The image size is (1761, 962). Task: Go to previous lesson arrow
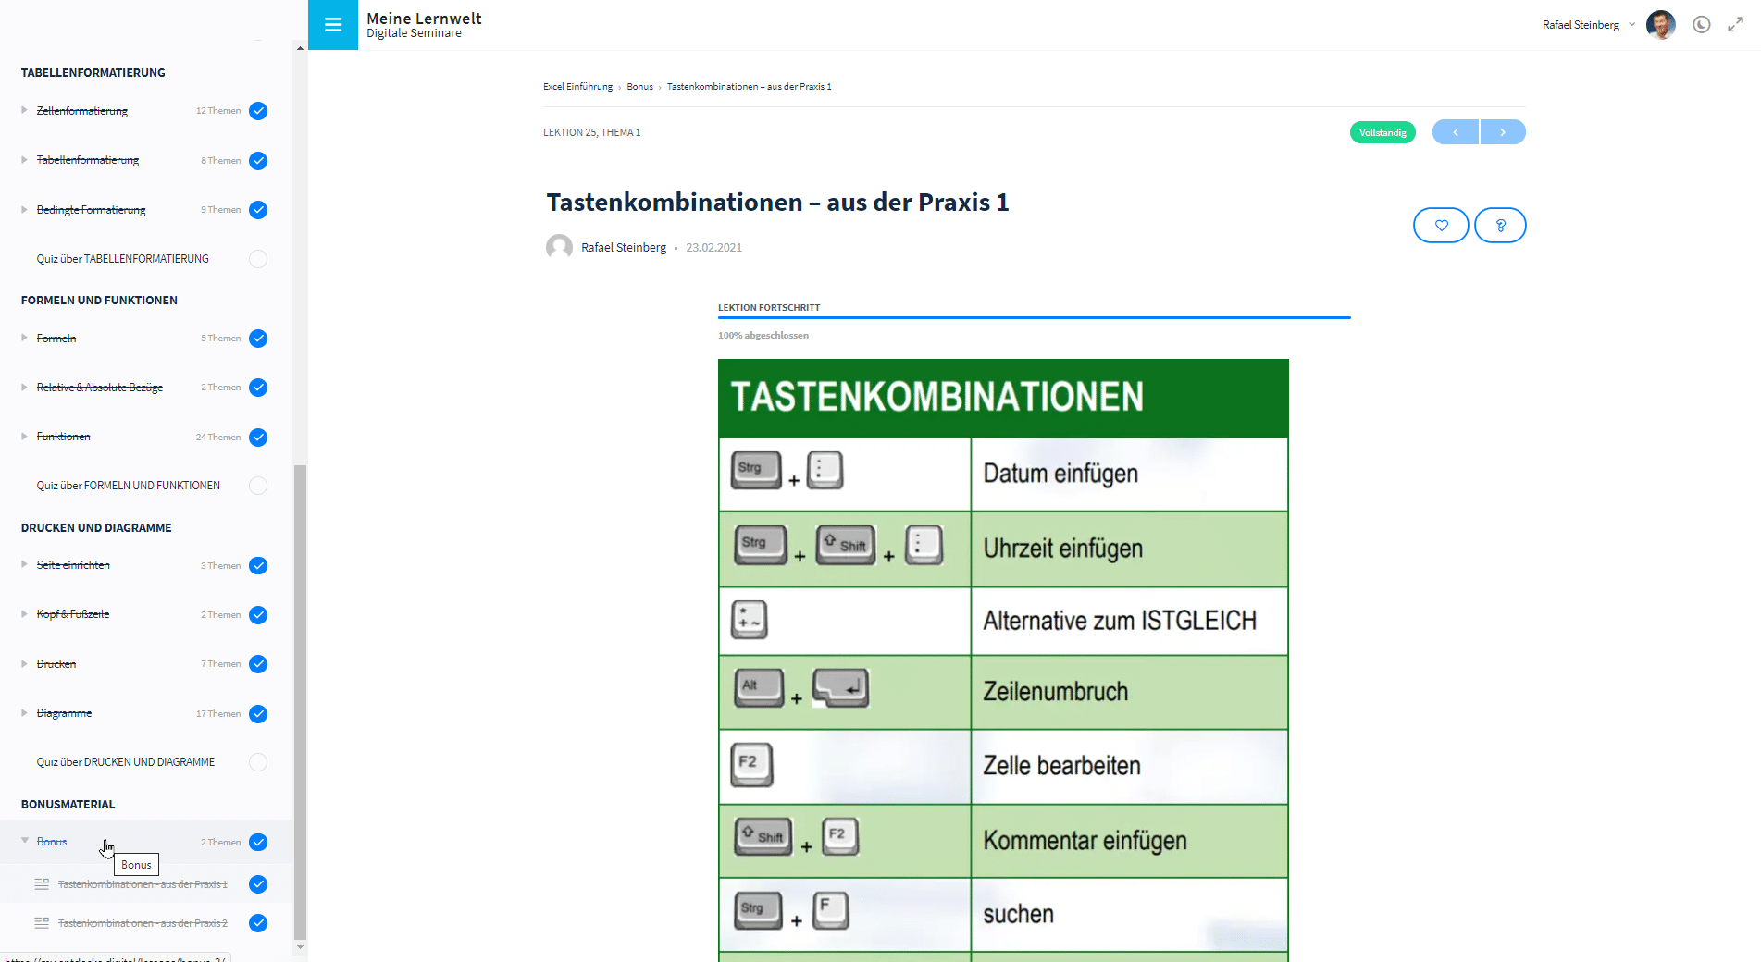(1456, 132)
